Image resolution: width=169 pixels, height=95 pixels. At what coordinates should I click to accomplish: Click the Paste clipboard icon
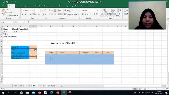pos(3,11)
